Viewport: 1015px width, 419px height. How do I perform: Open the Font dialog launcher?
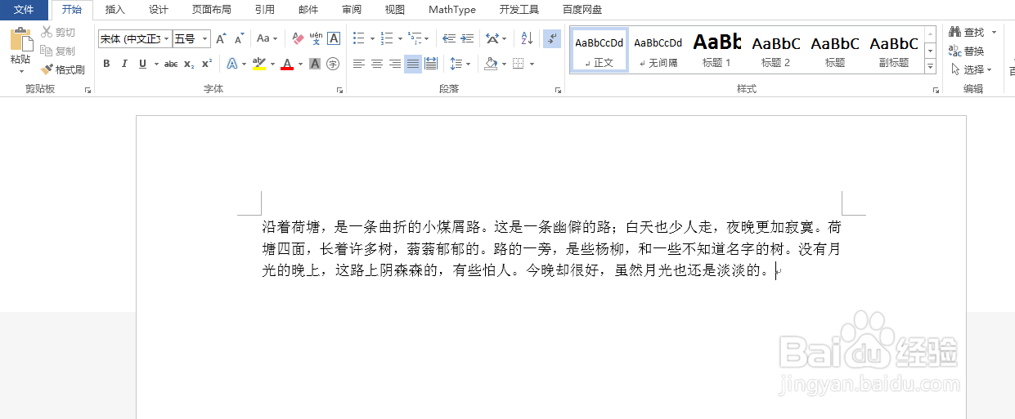click(339, 90)
